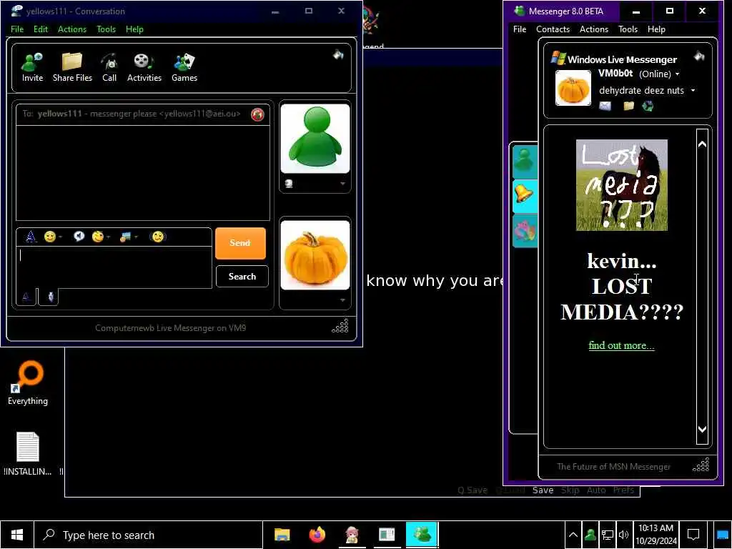The width and height of the screenshot is (732, 549).
Task: Select the colorful flower side tab
Action: [x=525, y=230]
